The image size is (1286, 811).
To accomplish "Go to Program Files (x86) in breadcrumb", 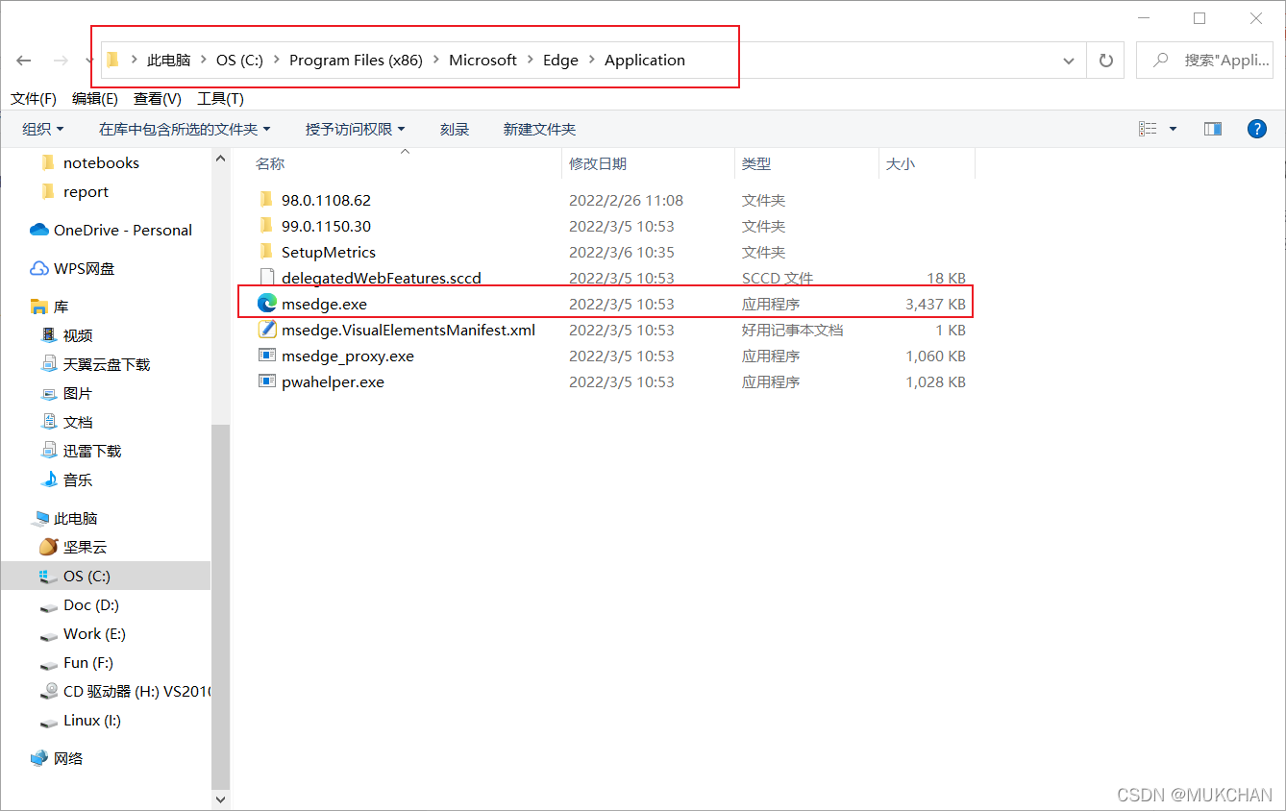I will pos(356,60).
